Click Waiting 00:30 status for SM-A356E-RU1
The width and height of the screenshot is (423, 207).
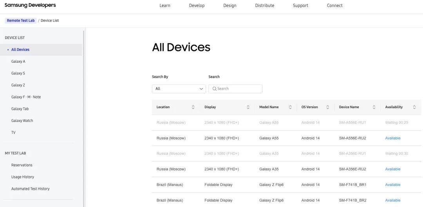click(x=396, y=154)
